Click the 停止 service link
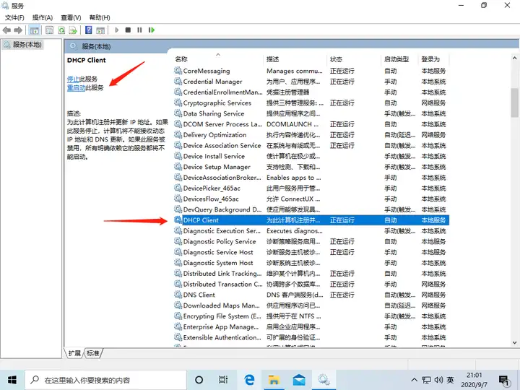The height and width of the screenshot is (390, 520). [x=73, y=79]
